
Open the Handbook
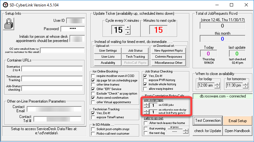(237, 131)
